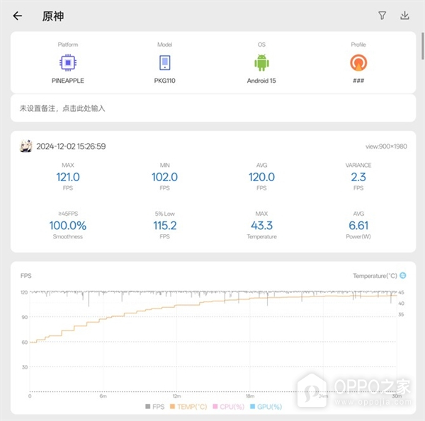Click the MIN 102.0 FPS value
This screenshot has width=425, height=421.
[x=164, y=177]
